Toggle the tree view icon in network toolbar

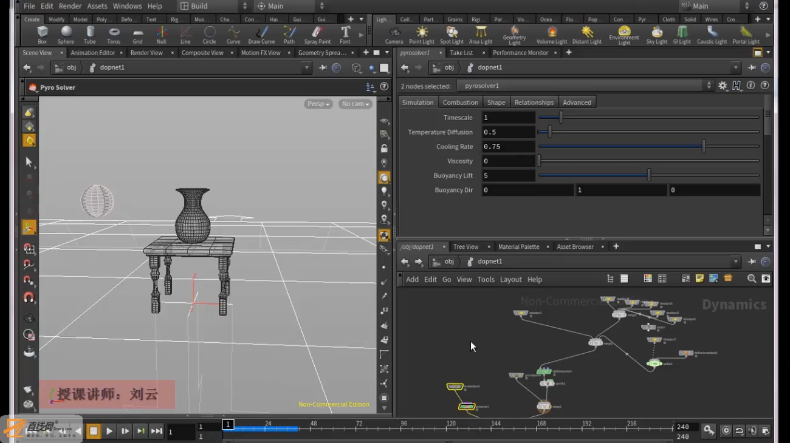pos(610,279)
